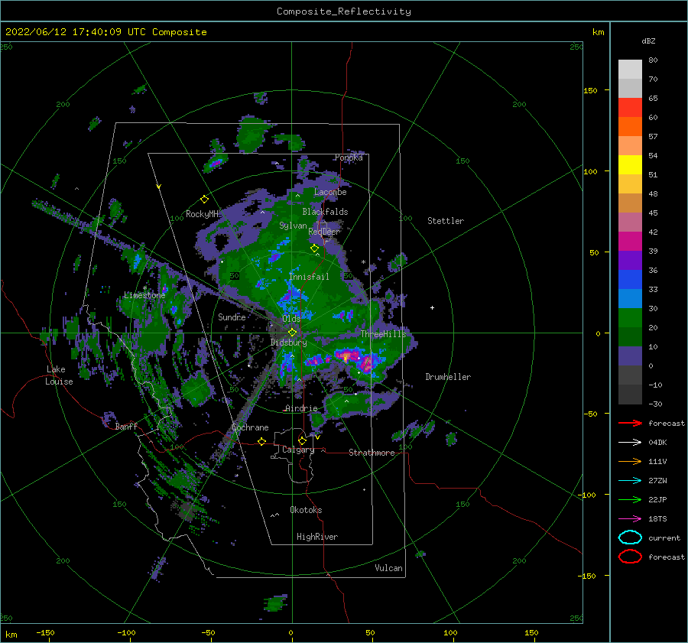The width and height of the screenshot is (688, 643).
Task: Select the yellow 51-54 dBZ swatch
Action: pos(630,165)
